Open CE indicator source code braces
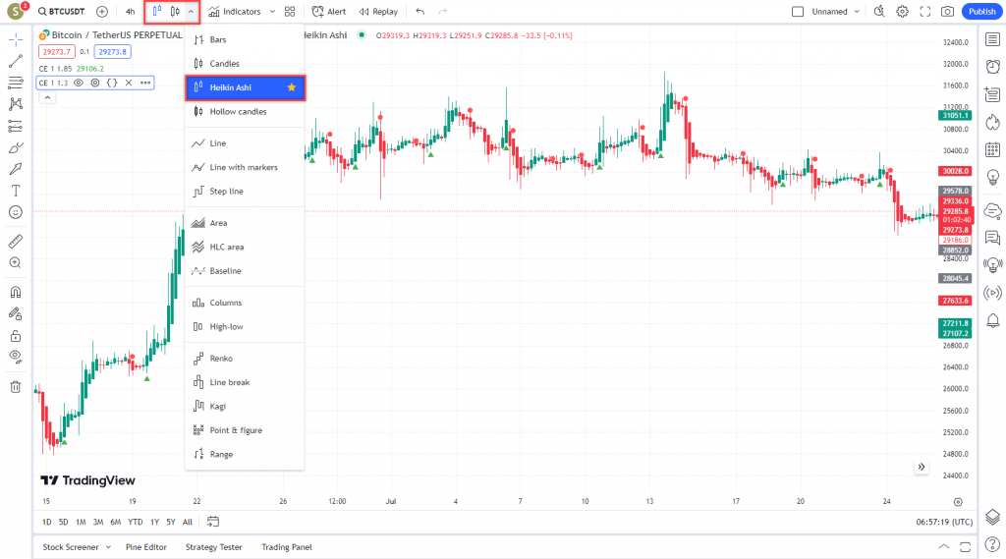The image size is (1006, 559). (112, 83)
